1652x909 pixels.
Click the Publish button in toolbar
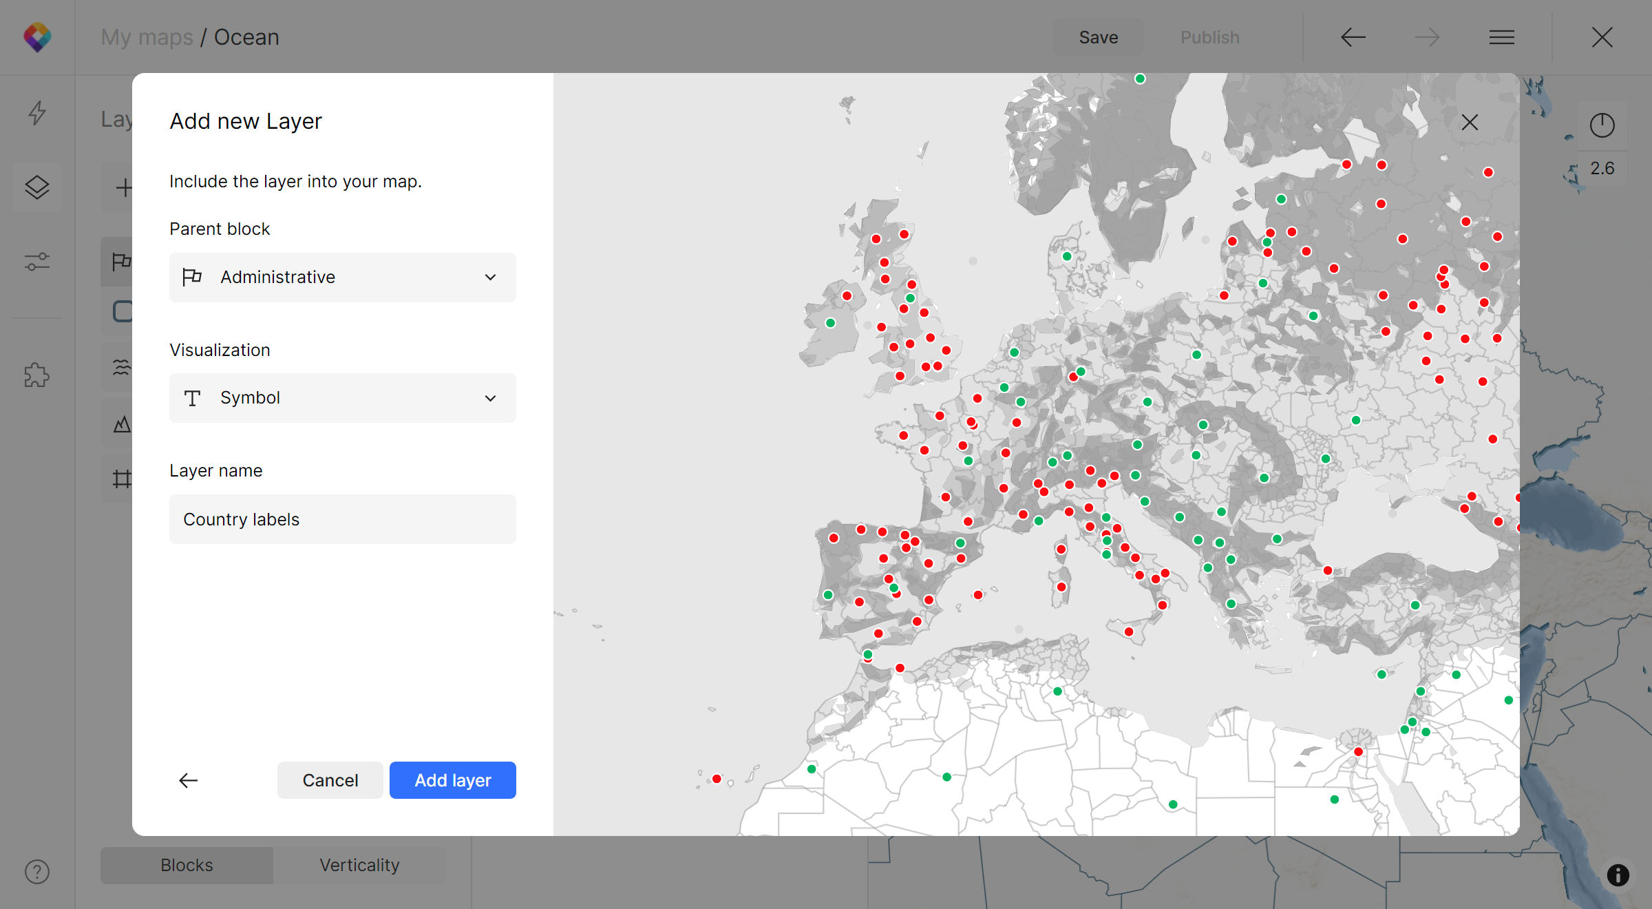pos(1210,37)
